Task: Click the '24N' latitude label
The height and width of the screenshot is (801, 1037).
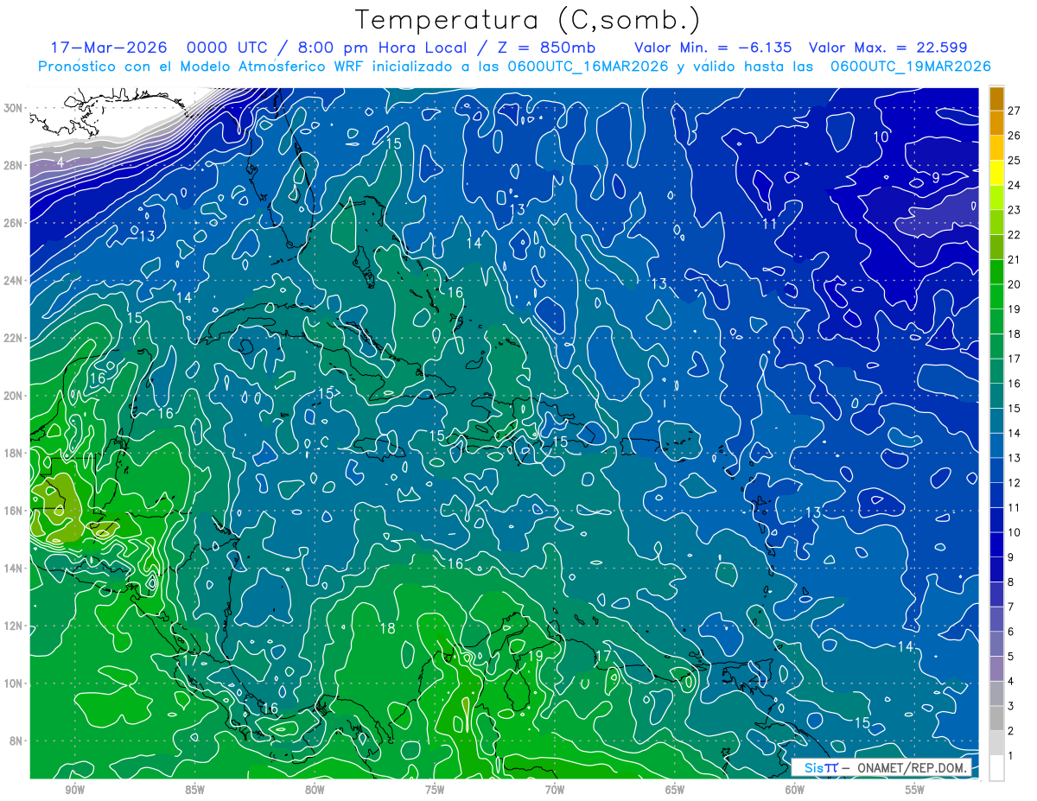Action: [x=13, y=280]
